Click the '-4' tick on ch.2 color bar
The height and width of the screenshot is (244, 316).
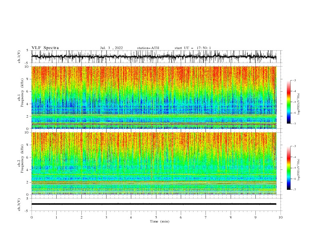[294, 157]
